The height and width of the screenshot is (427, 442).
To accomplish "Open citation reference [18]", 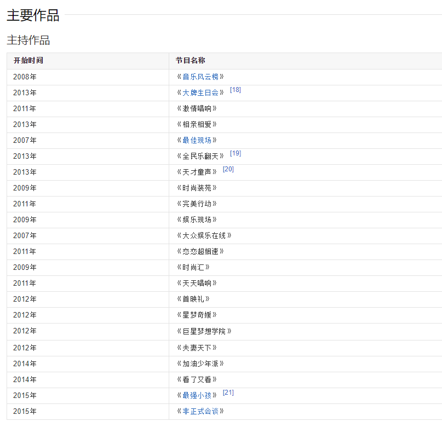I will (236, 90).
